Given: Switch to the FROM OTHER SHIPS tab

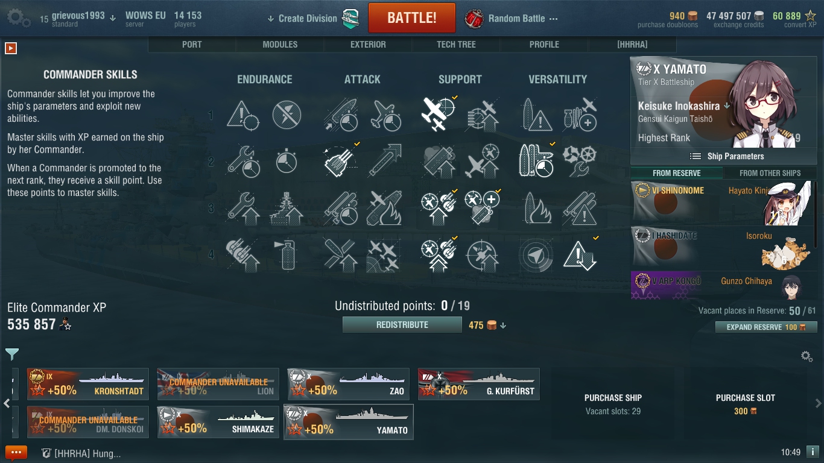Looking at the screenshot, I should [x=770, y=173].
